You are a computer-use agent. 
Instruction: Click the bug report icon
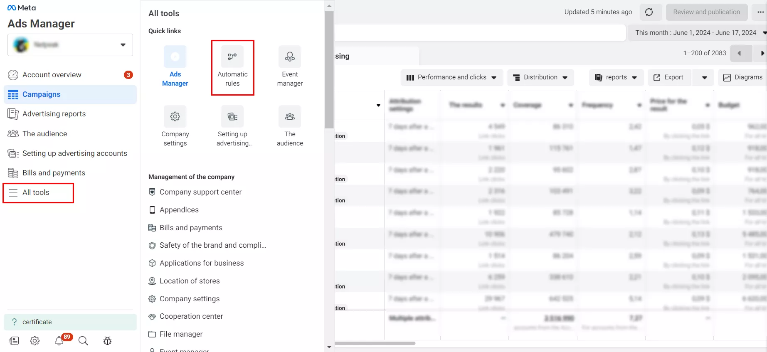coord(107,341)
